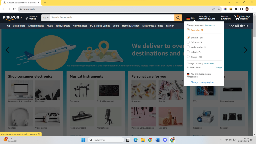This screenshot has height=144, width=256.
Task: Open Speakers category thumbnail
Action: [232, 117]
